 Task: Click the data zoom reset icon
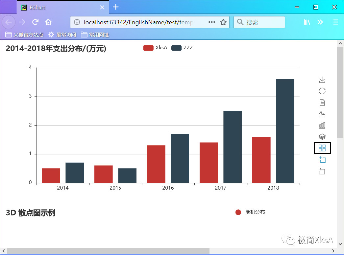322,171
